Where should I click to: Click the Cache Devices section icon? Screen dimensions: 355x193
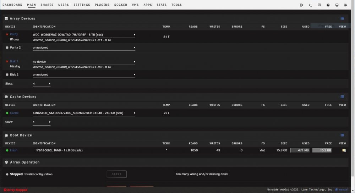click(6, 97)
